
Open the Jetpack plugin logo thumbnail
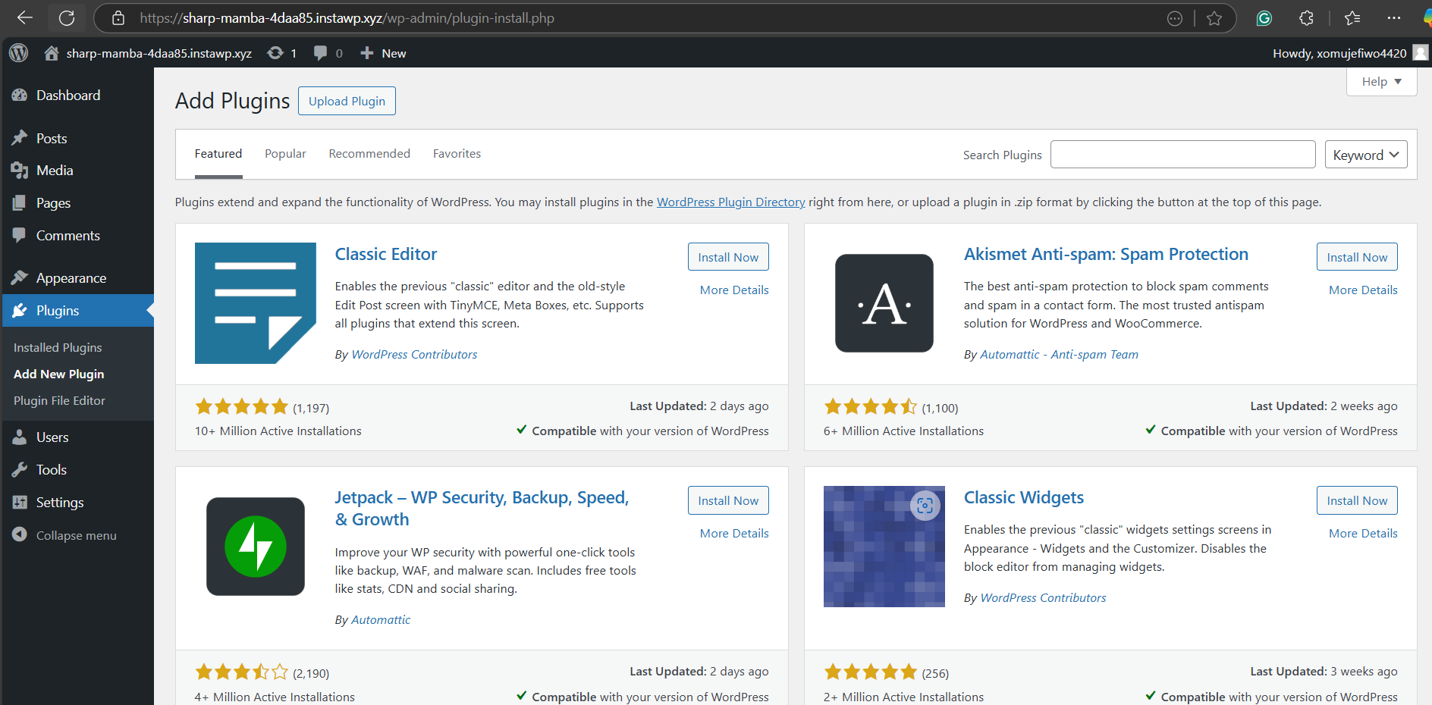(256, 547)
